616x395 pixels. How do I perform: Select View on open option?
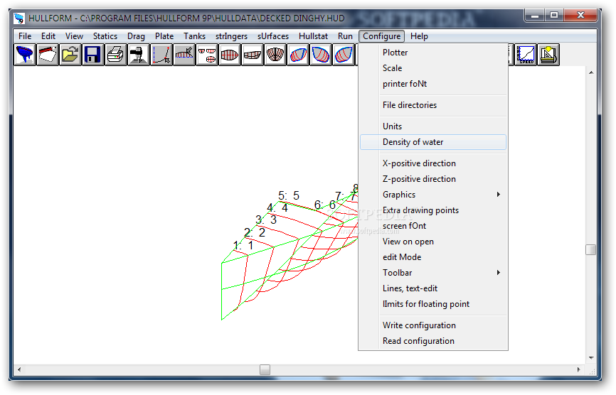tap(433, 242)
